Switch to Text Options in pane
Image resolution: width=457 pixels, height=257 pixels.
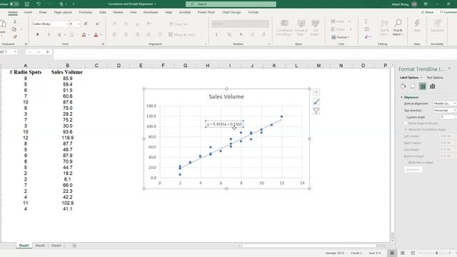[435, 78]
